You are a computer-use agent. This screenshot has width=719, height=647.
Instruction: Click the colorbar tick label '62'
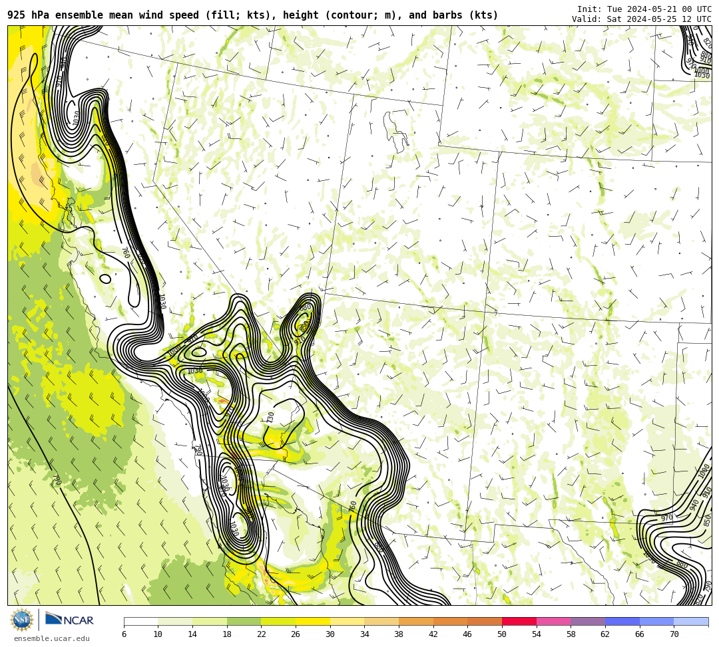coord(605,634)
